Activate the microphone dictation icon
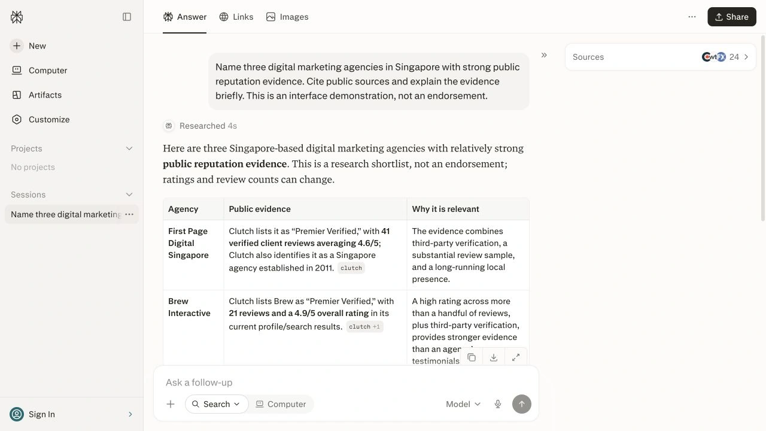Screen dimensions: 766x431 pos(498,404)
